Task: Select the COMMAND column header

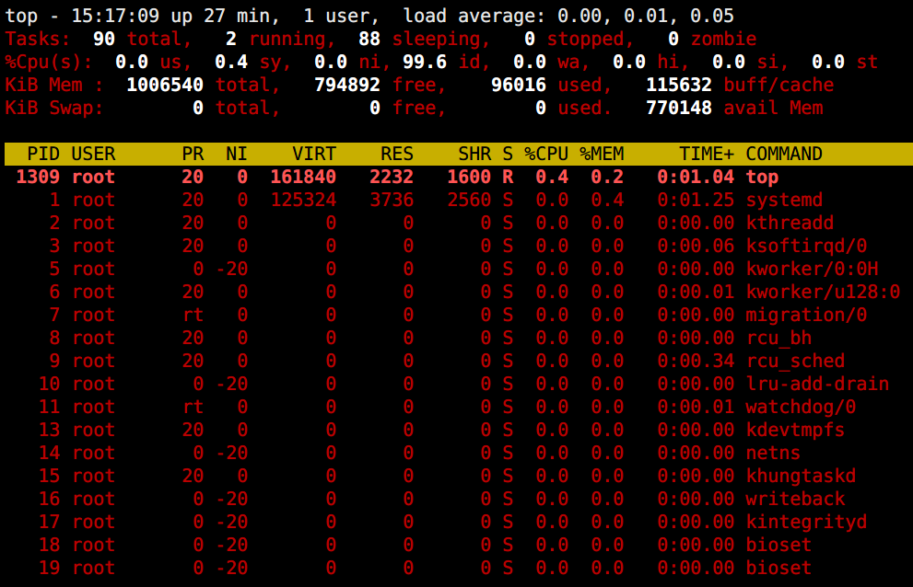Action: [x=784, y=154]
